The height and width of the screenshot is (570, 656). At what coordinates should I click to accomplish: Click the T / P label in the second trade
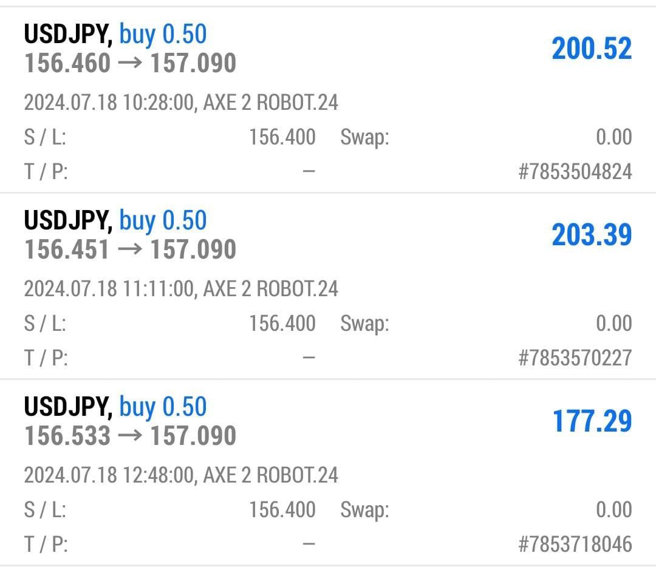pos(46,358)
